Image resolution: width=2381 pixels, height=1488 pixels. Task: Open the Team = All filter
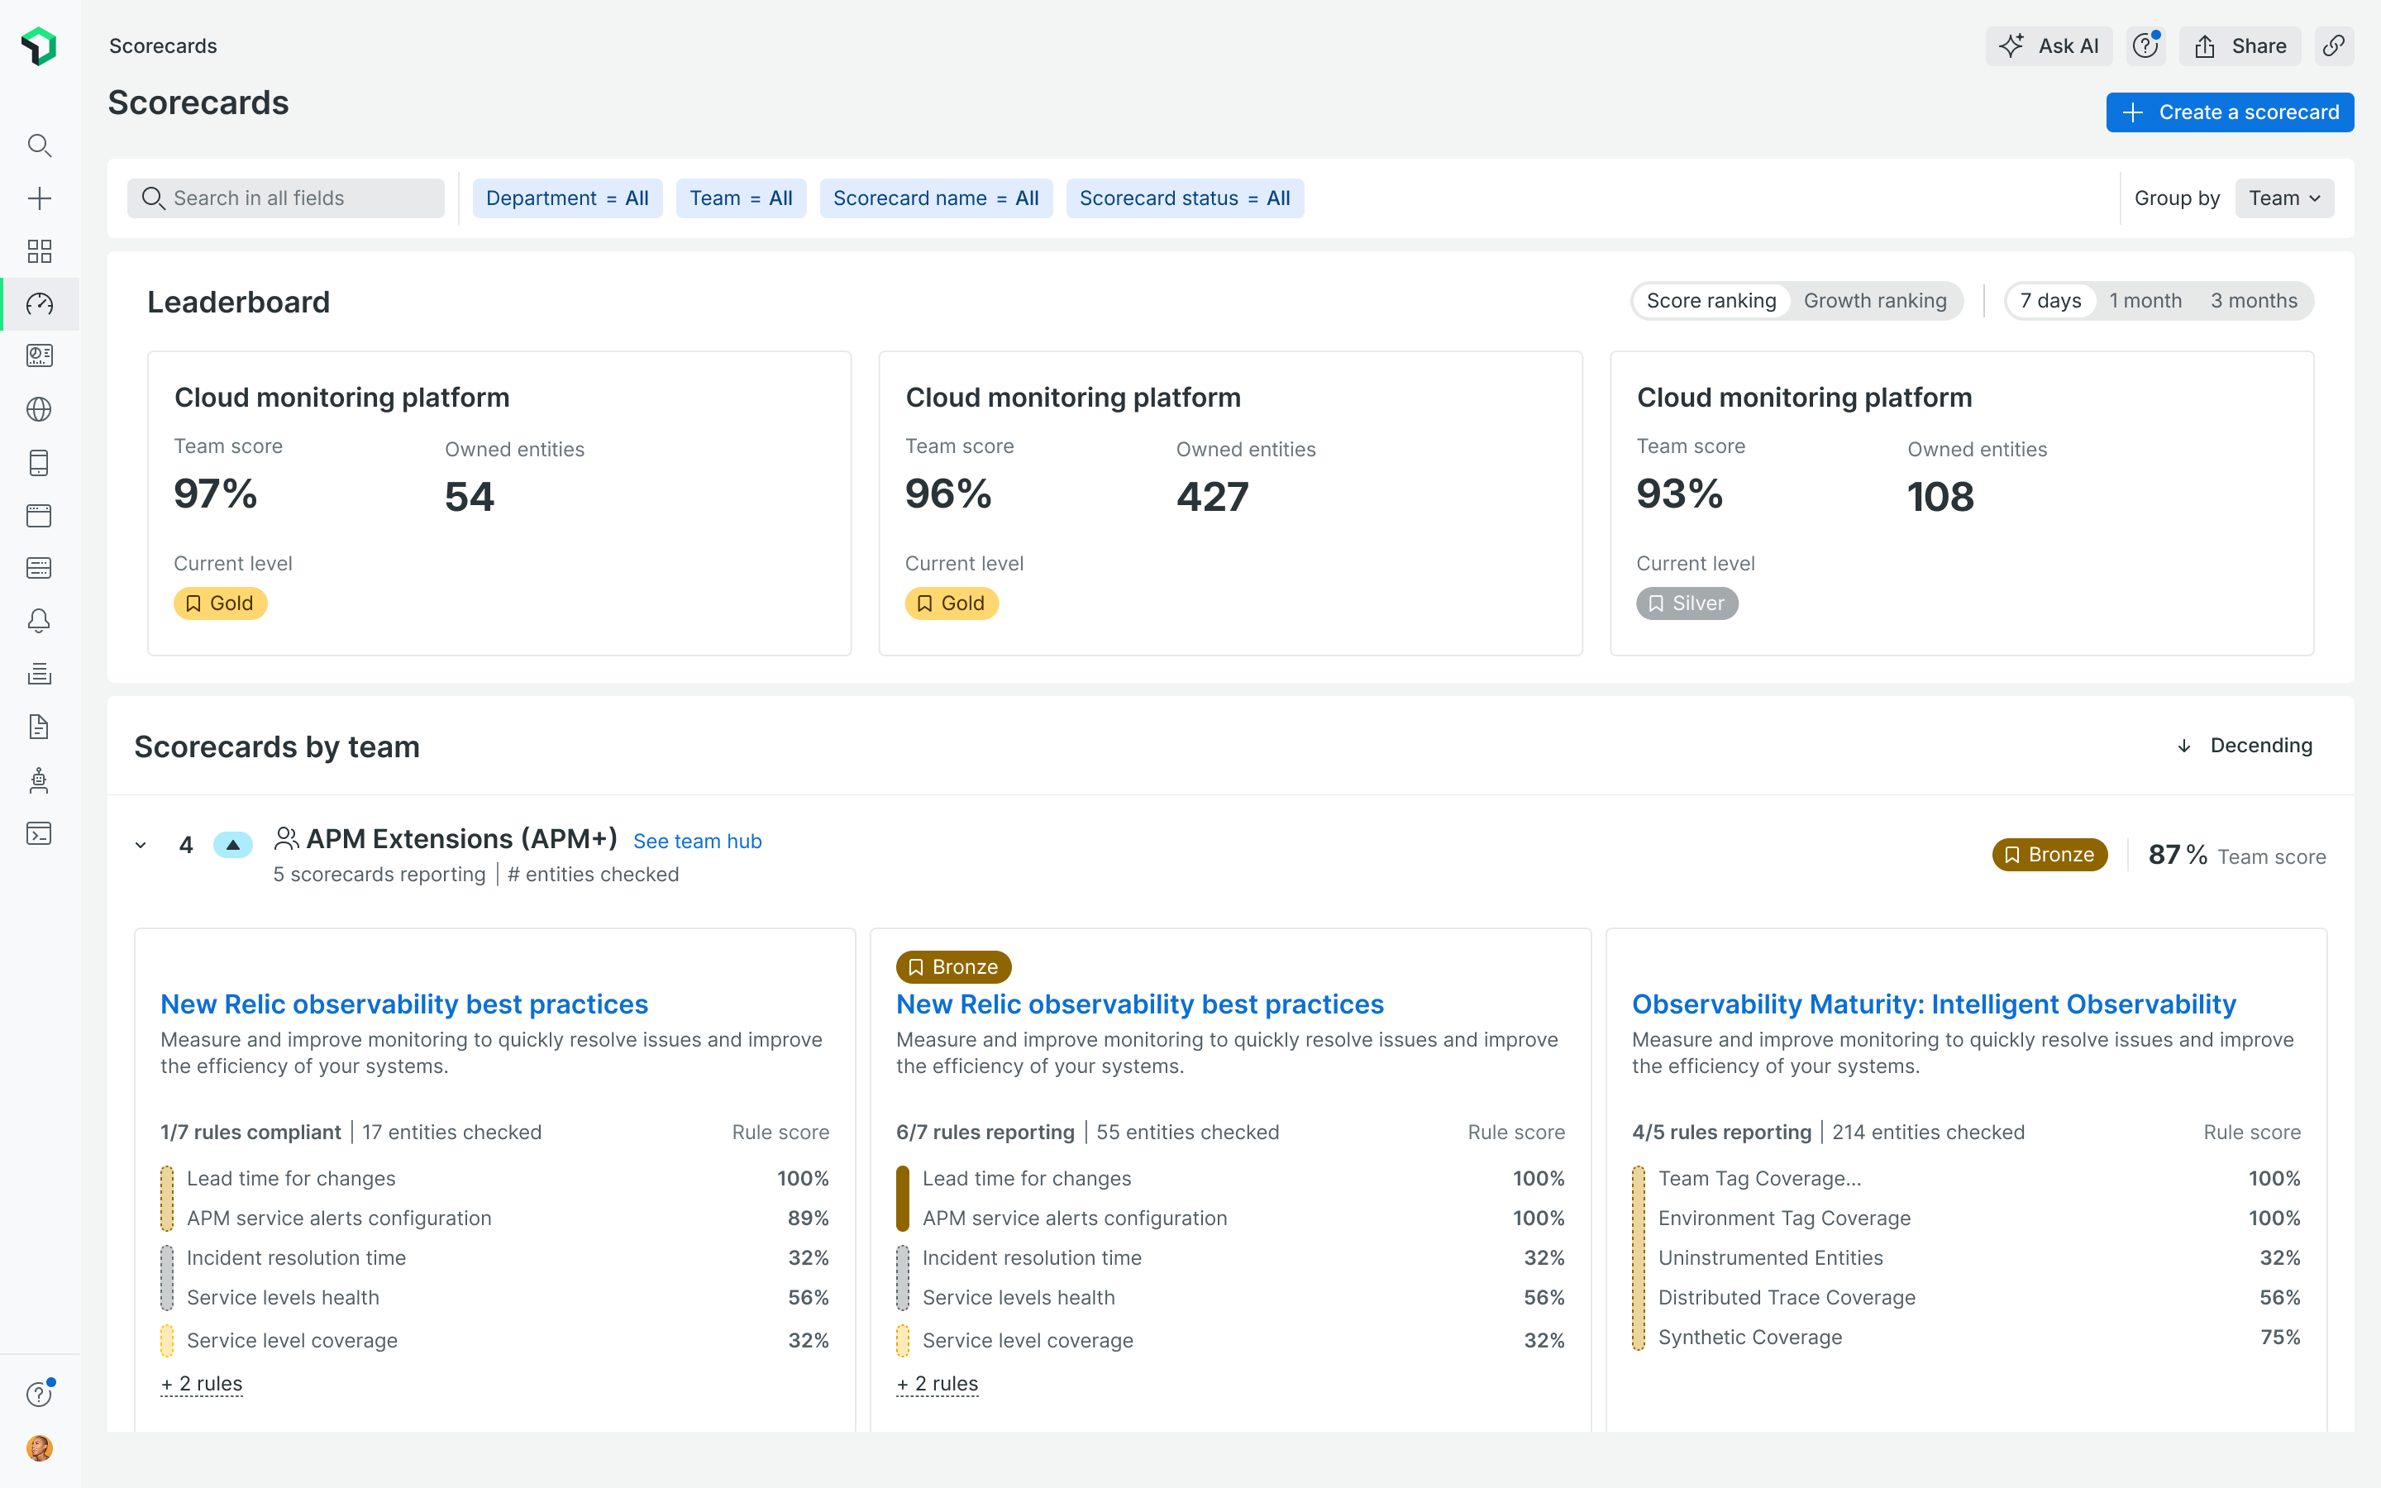(741, 198)
